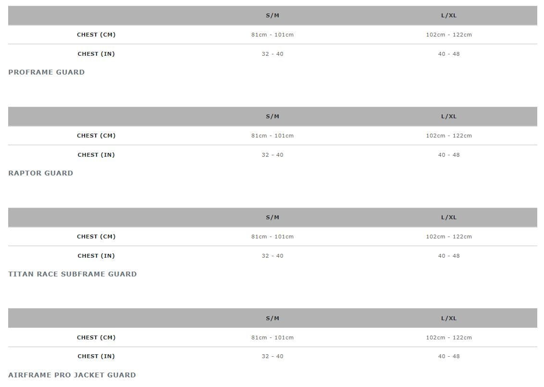Image resolution: width=544 pixels, height=387 pixels.
Task: Click 81cm - 101cm cell below Proframe Guard heading
Action: tap(272, 136)
